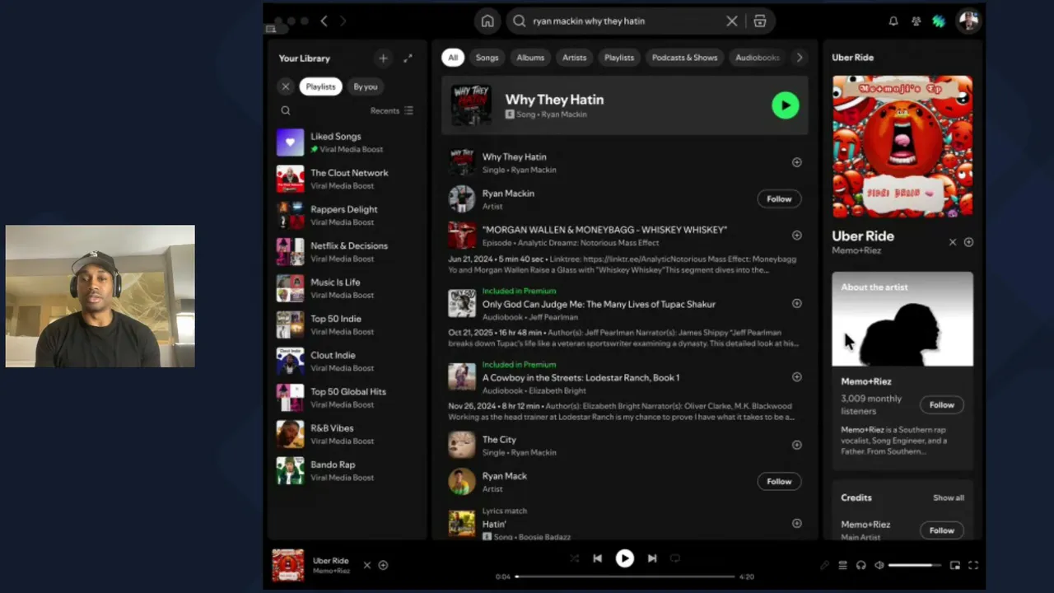
Task: Follow Memo+Riez under Credits
Action: pyautogui.click(x=942, y=530)
